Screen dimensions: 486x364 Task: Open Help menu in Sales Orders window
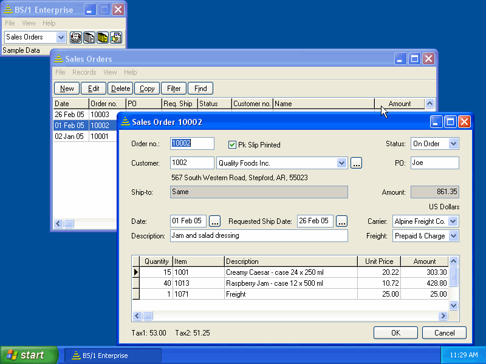tap(130, 72)
